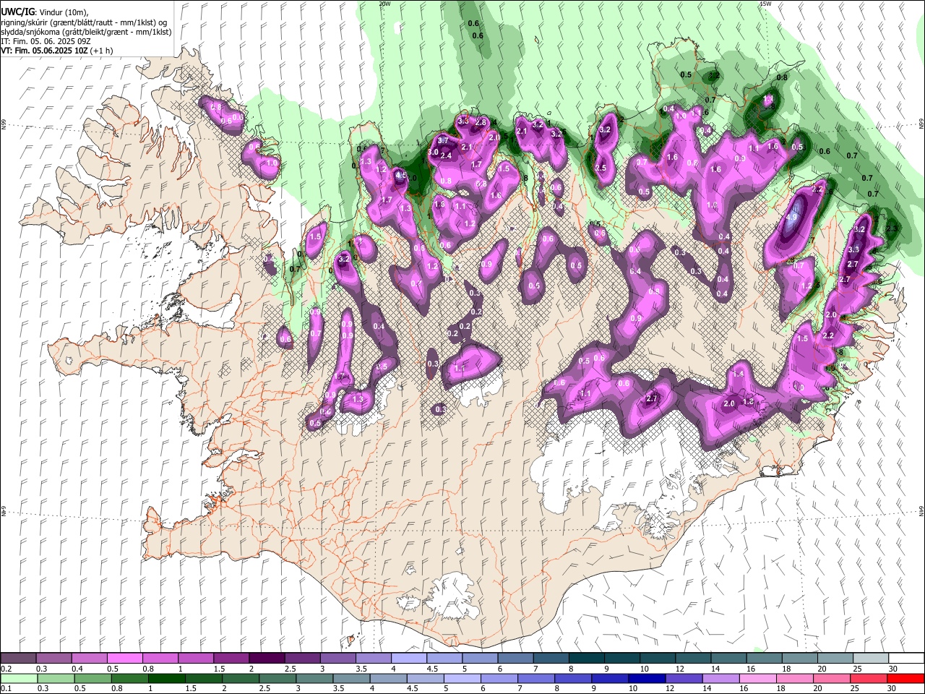925x694 pixels.
Task: Click the 3.7 value on the map
Action: [443, 140]
